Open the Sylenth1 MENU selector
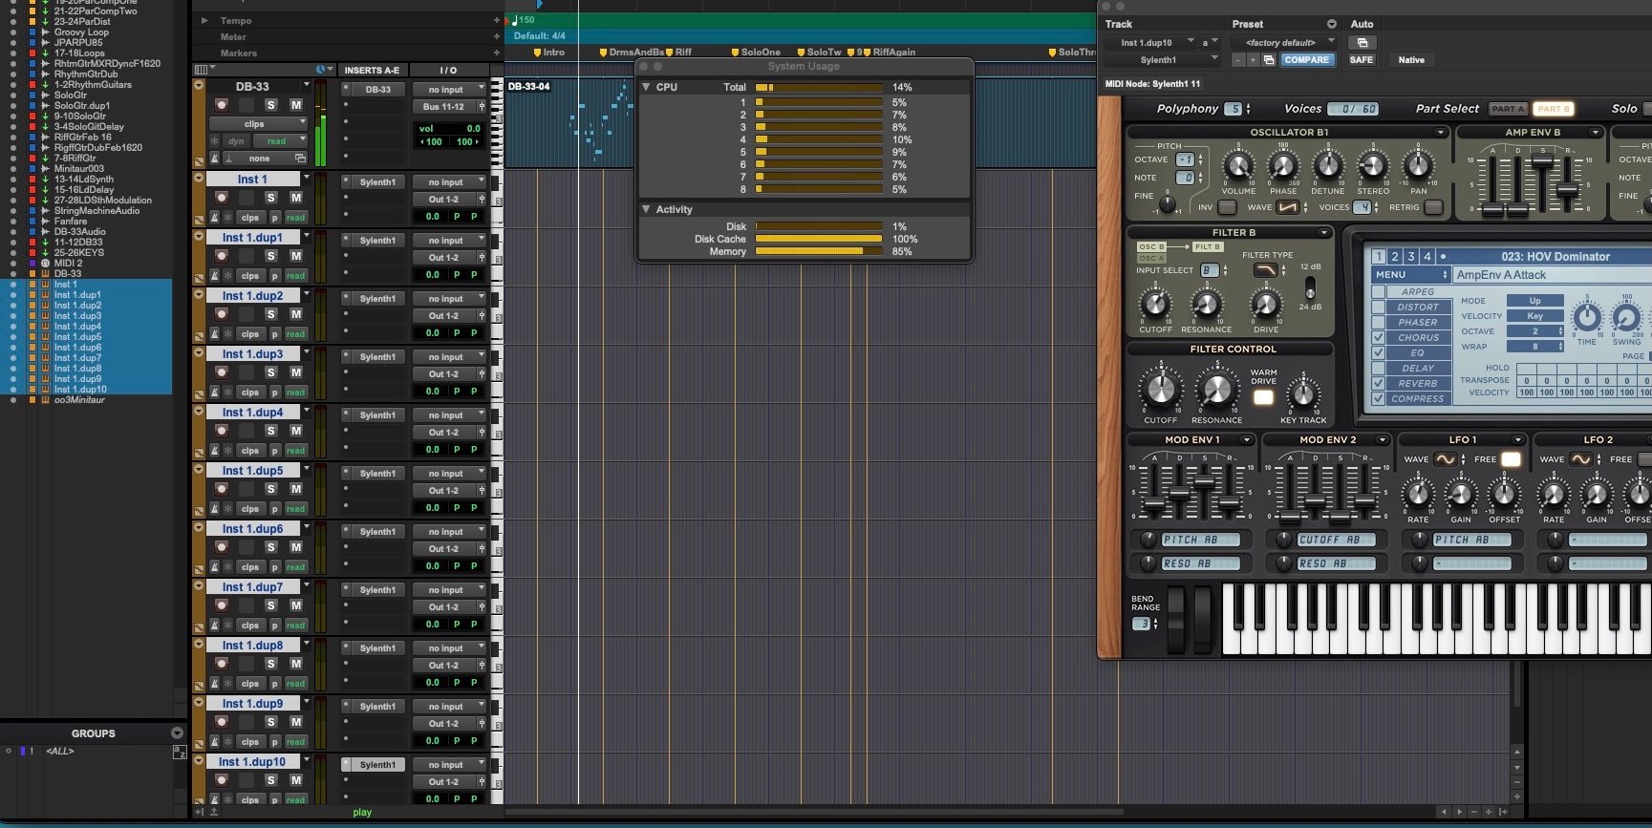Image resolution: width=1652 pixels, height=828 pixels. 1409,275
